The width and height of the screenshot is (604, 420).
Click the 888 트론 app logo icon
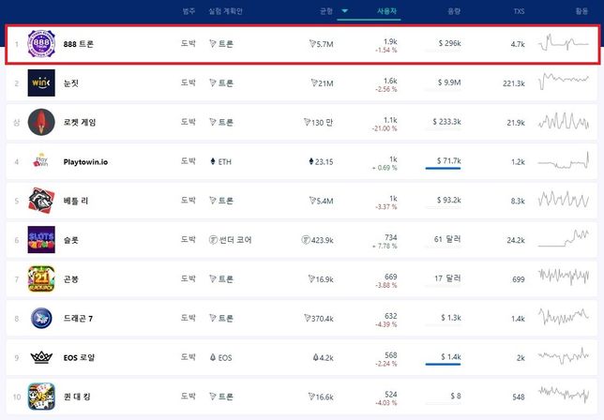tap(41, 44)
